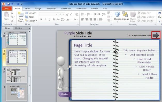The width and height of the screenshot is (162, 102).
Task: Click the Bold formatting icon
Action: (x=41, y=19)
